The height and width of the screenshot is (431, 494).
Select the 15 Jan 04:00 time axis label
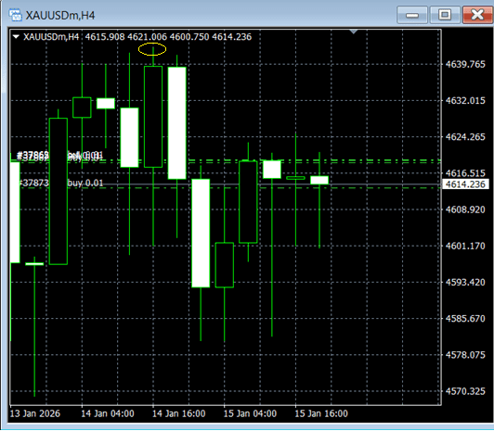(x=250, y=413)
